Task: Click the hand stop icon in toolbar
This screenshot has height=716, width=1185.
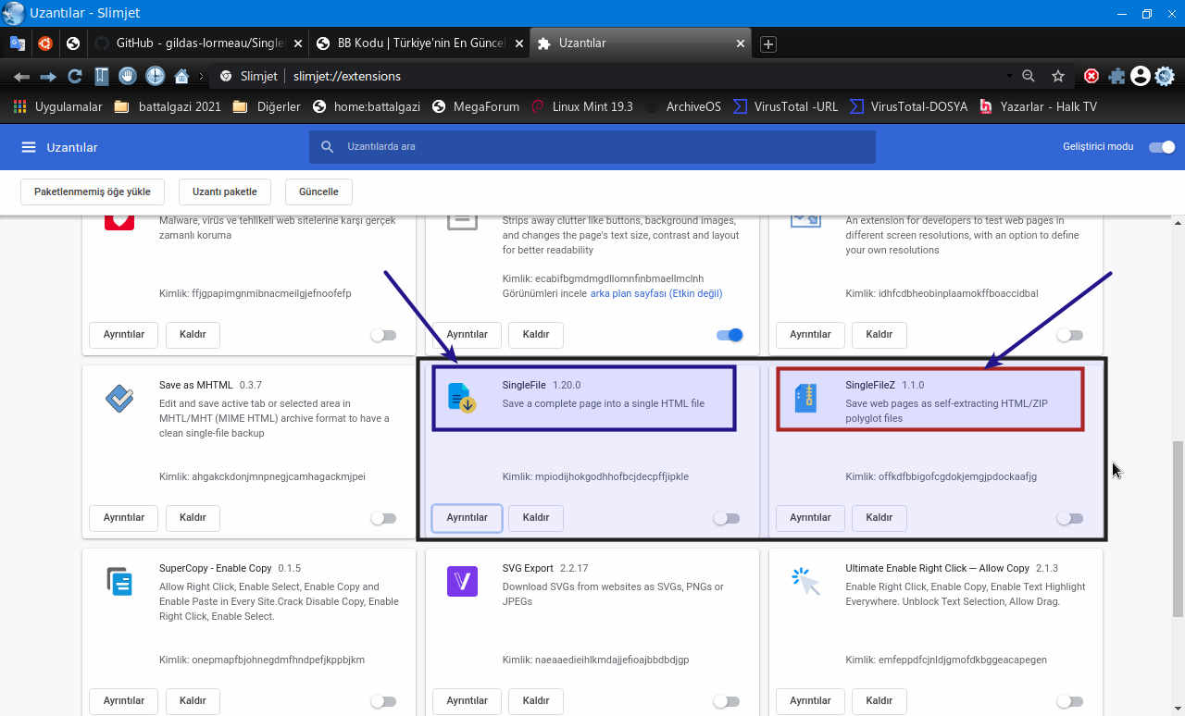Action: pyautogui.click(x=128, y=76)
